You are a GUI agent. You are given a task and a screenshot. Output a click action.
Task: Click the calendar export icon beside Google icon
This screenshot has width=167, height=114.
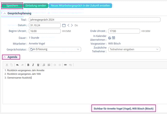[113, 38]
